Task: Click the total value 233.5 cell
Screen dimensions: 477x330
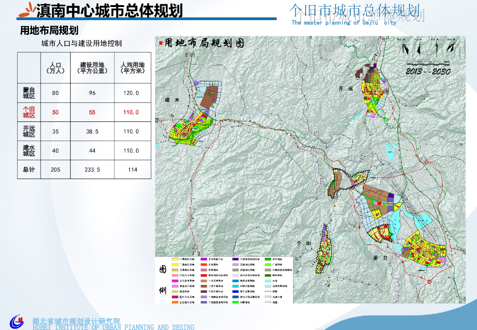Action: pos(92,170)
